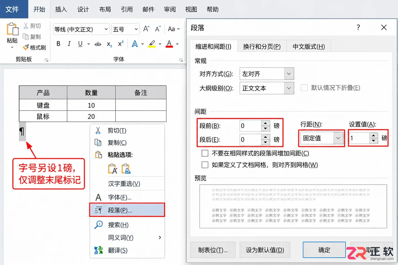Choose Copy (复制) from context menu

127,143
